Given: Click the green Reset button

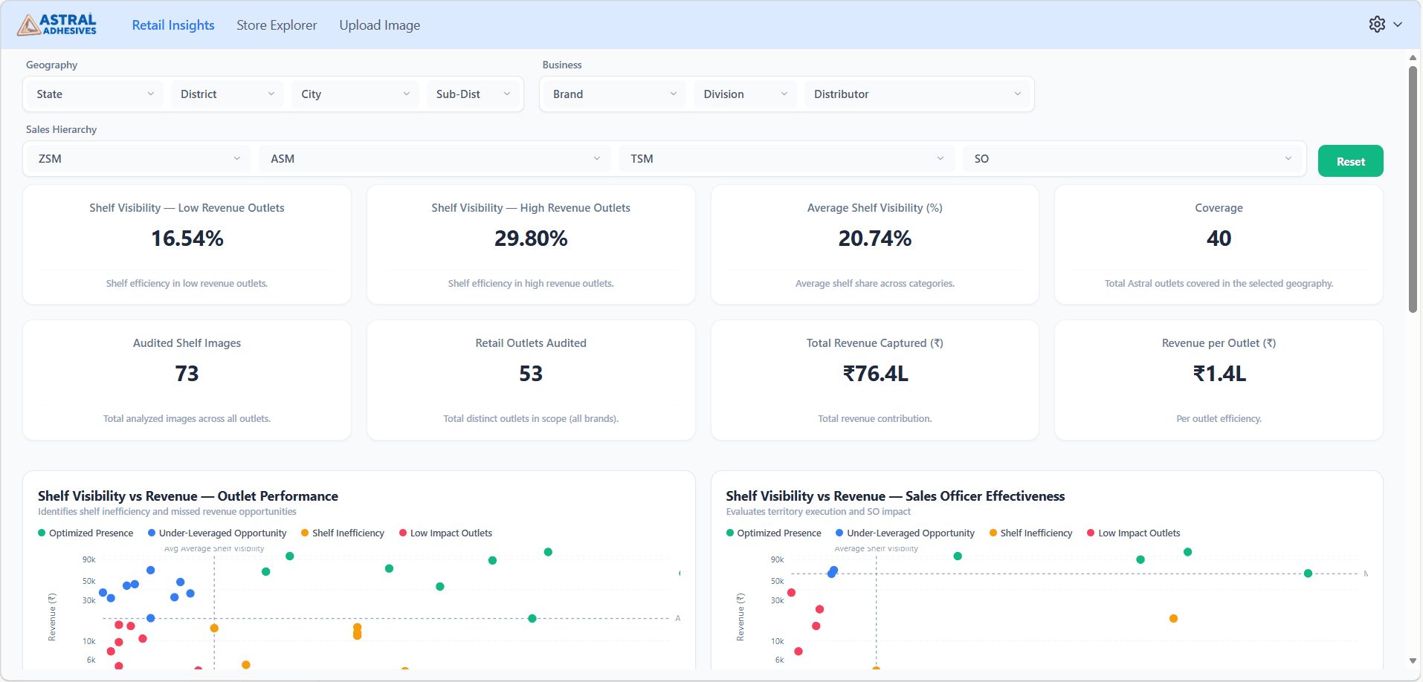Looking at the screenshot, I should pos(1350,161).
